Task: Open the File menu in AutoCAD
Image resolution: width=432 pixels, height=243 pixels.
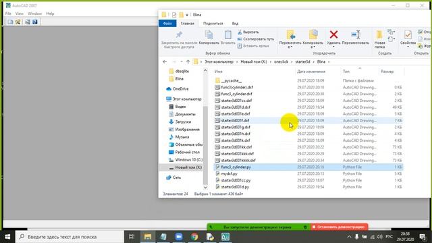Action: pos(8,13)
